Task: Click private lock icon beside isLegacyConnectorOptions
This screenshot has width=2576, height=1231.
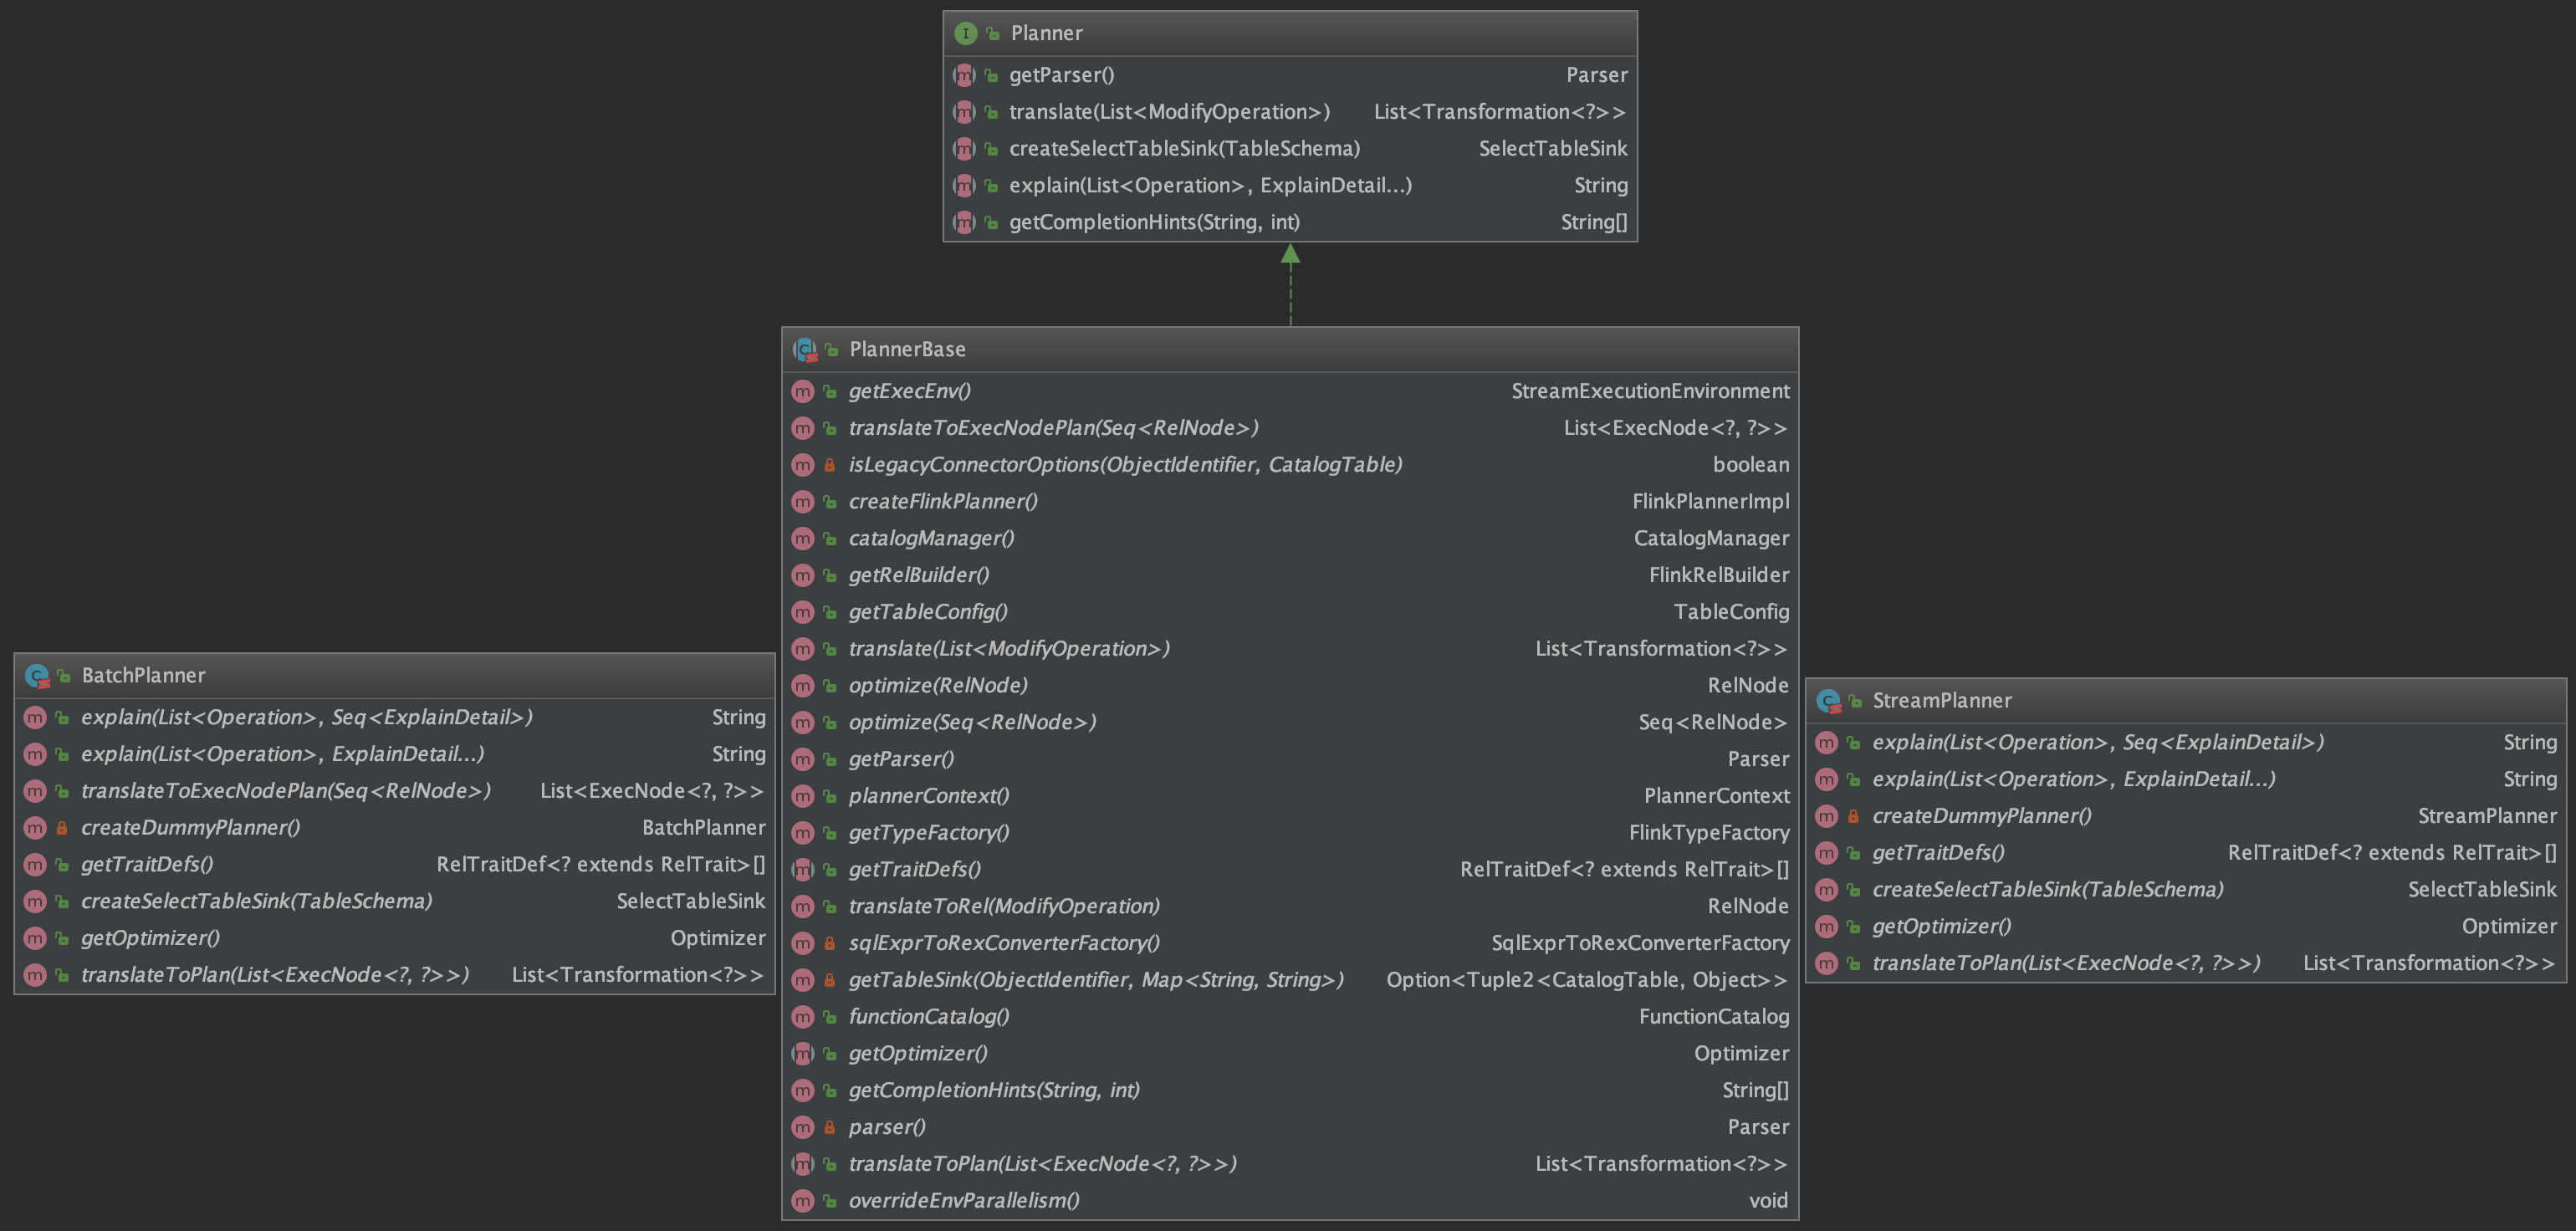Action: pos(829,465)
